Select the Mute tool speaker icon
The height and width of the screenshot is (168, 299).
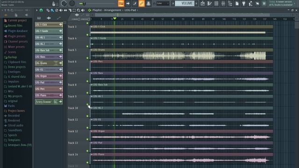[x=61, y=10]
